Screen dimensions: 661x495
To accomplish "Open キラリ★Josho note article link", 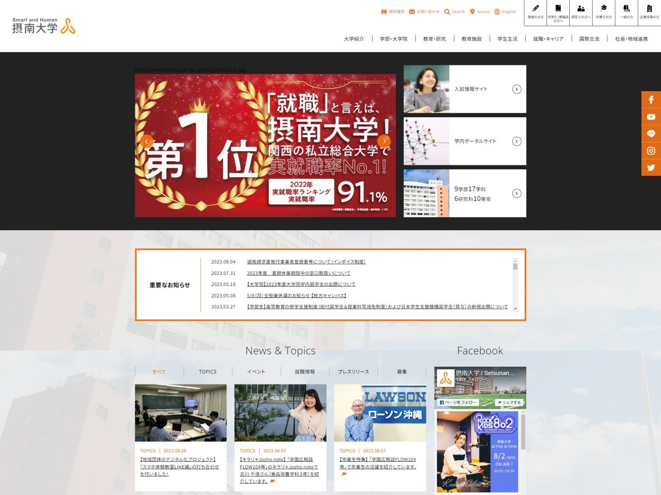I will pyautogui.click(x=279, y=470).
